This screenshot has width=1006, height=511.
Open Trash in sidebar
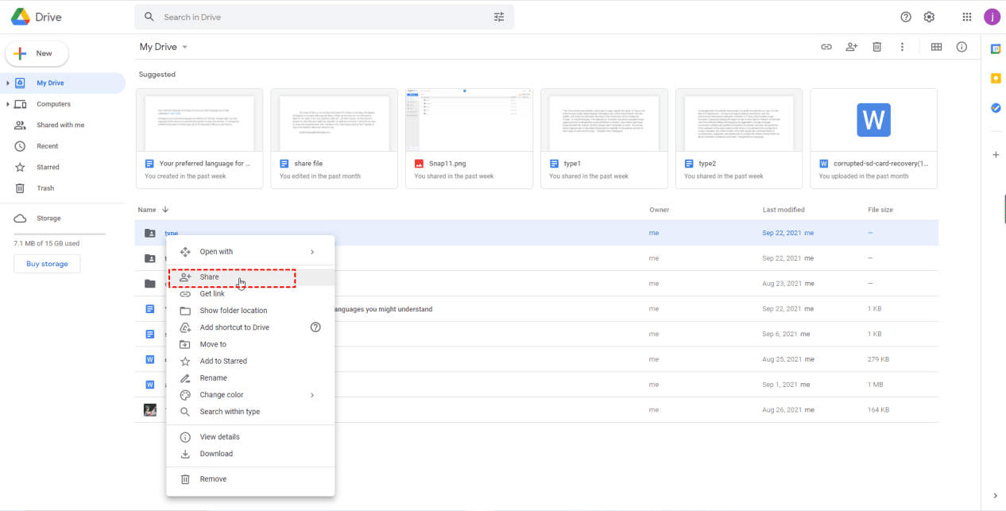click(x=63, y=188)
